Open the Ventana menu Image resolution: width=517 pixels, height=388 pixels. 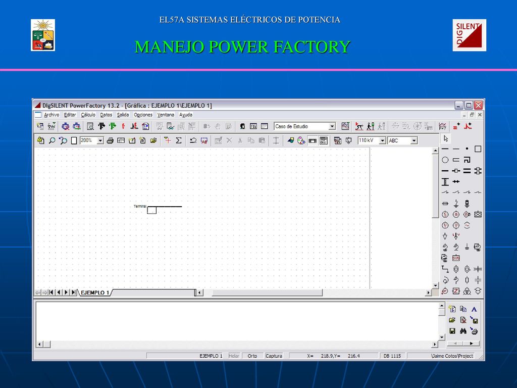166,115
